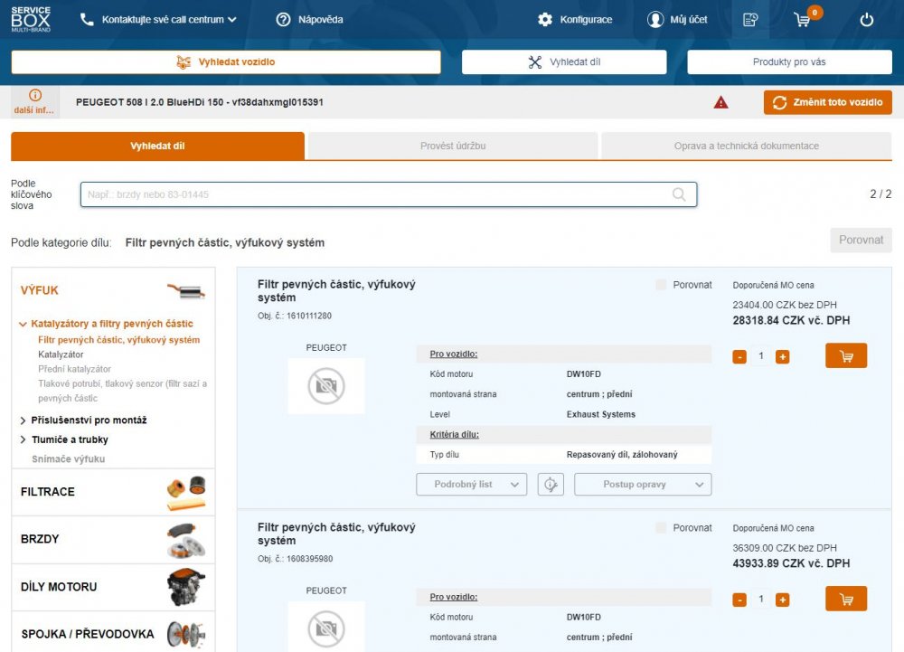Add part 1608395980 to cart
The height and width of the screenshot is (652, 904).
point(846,599)
